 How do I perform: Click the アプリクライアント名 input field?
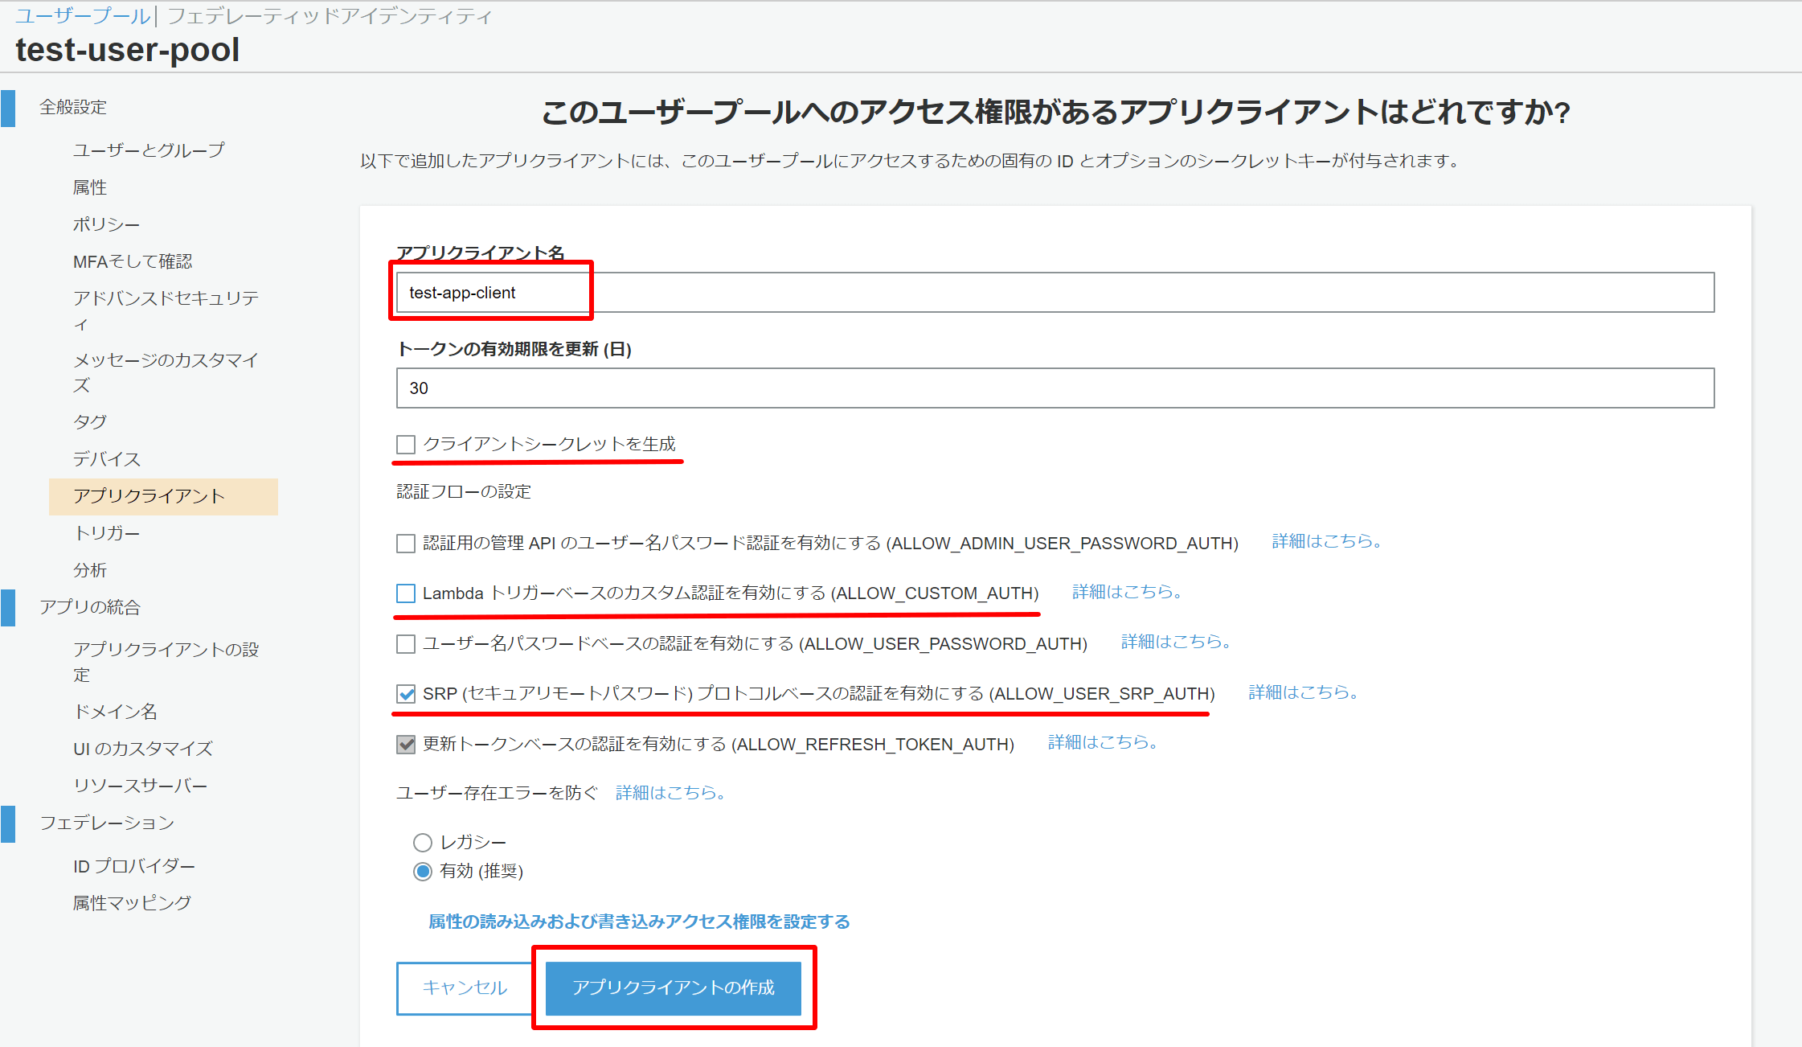(x=1055, y=293)
